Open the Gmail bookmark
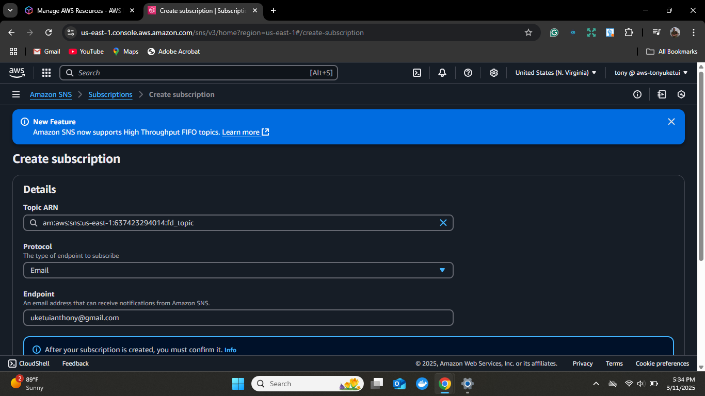705x396 pixels. 46,52
